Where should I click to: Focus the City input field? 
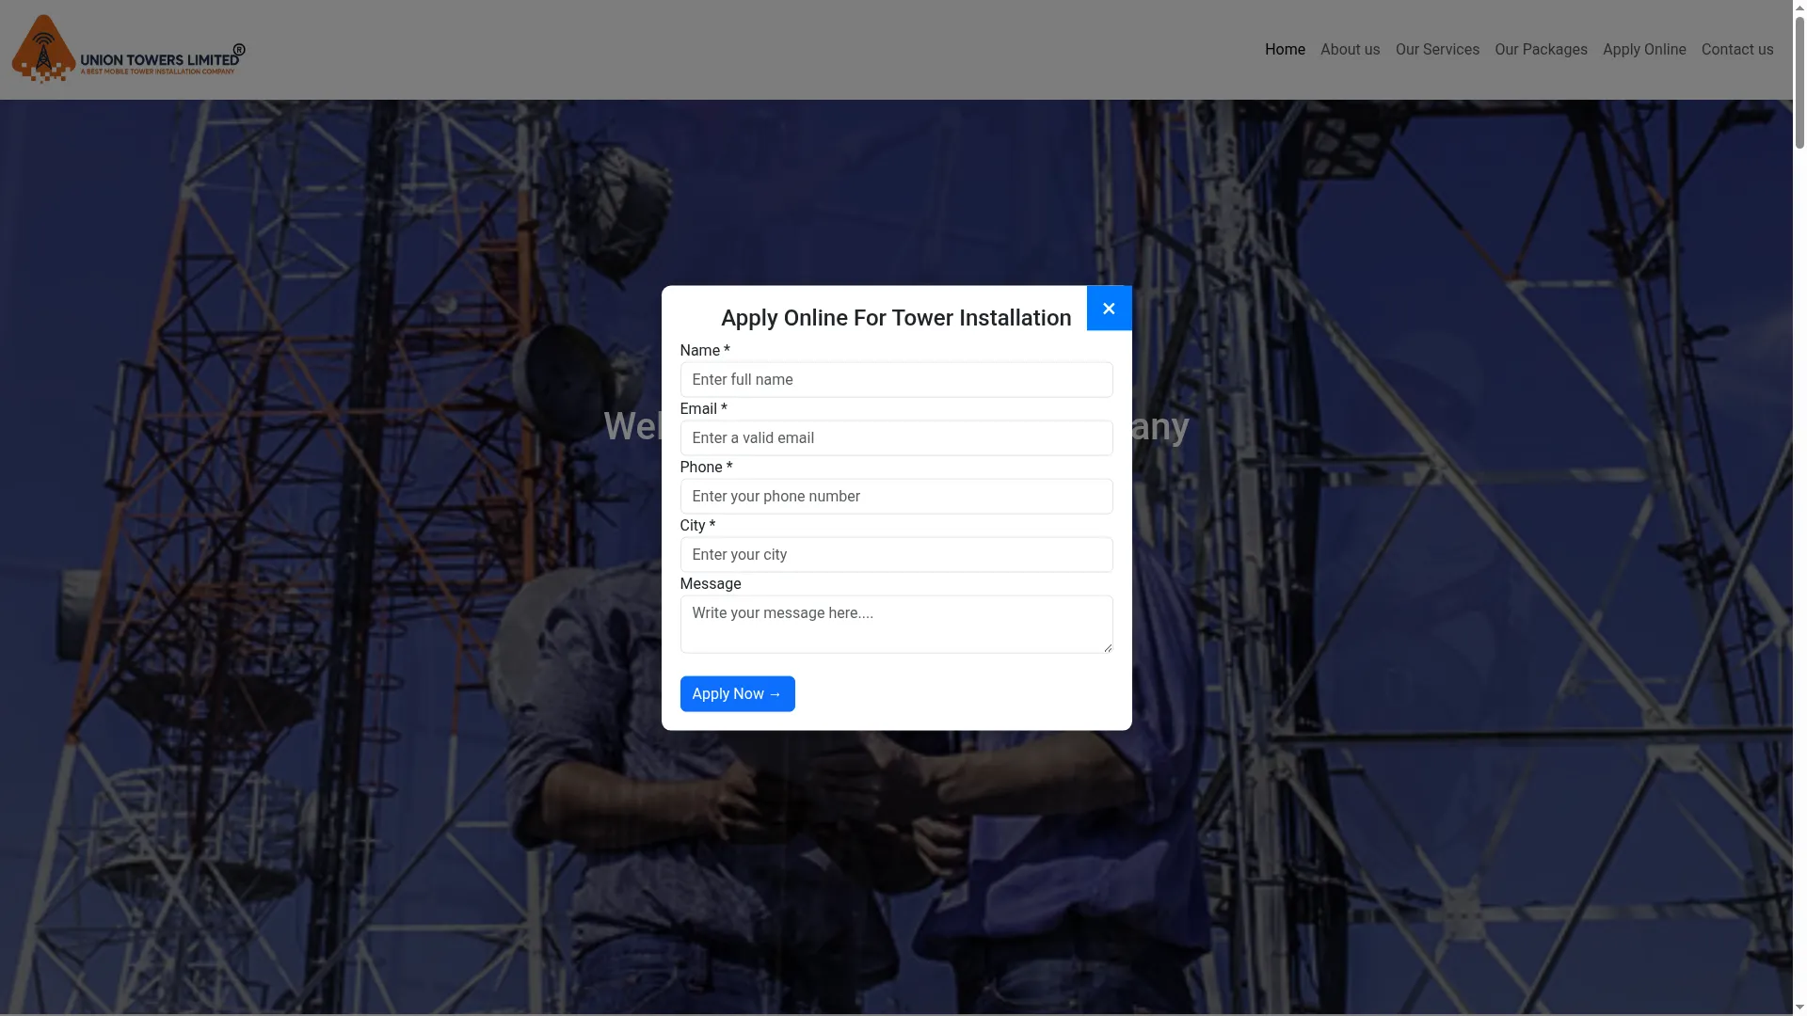pos(896,555)
